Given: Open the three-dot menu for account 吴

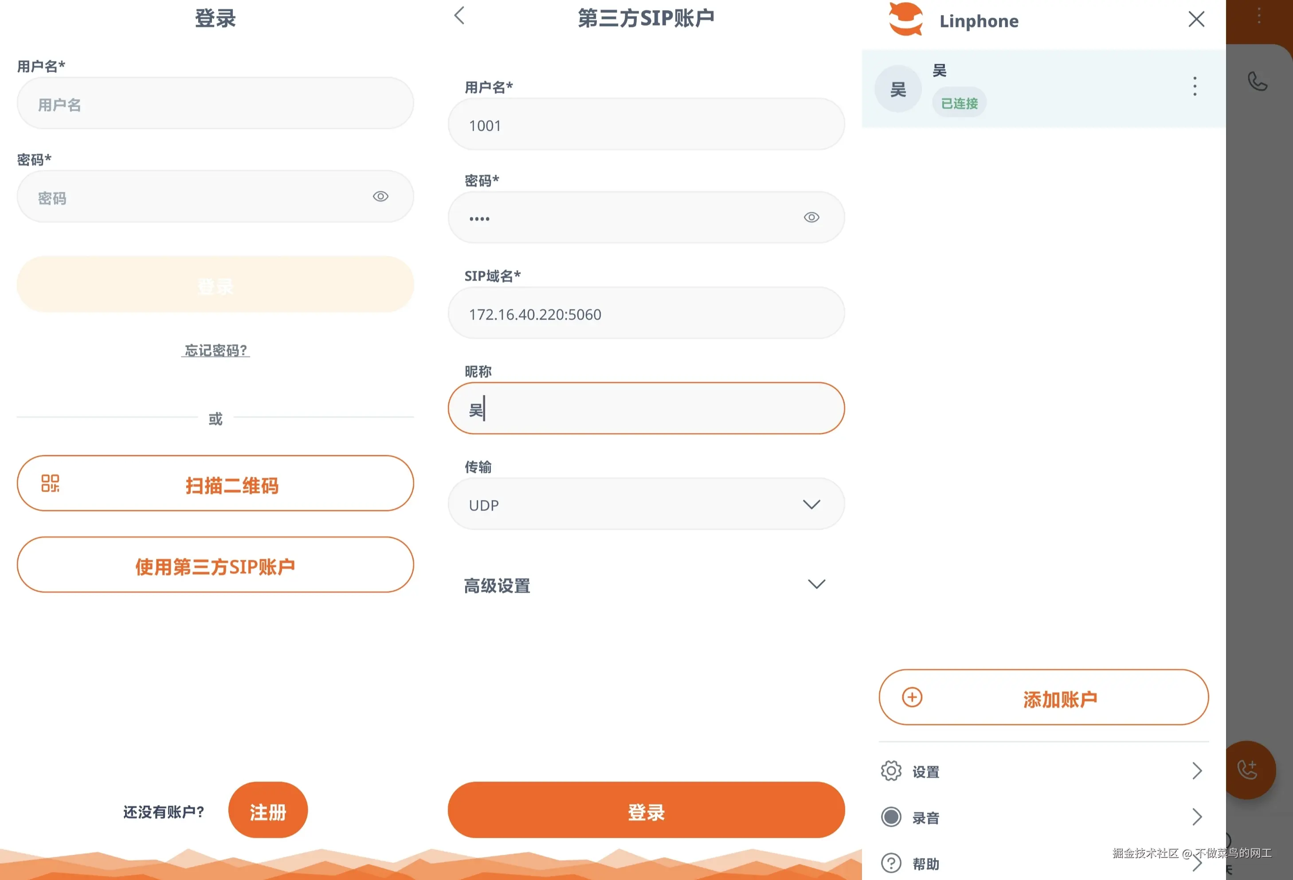Looking at the screenshot, I should [x=1194, y=86].
